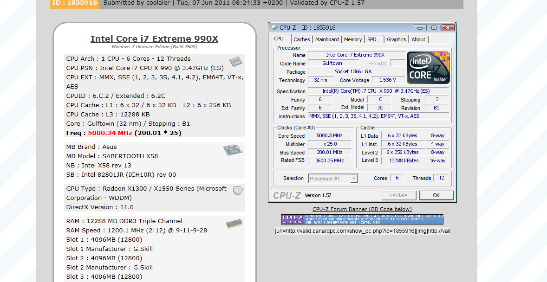Select the Graphics tab
Image resolution: width=547 pixels, height=282 pixels.
tap(396, 39)
